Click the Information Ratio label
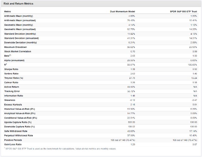 pyautogui.click(x=14, y=96)
